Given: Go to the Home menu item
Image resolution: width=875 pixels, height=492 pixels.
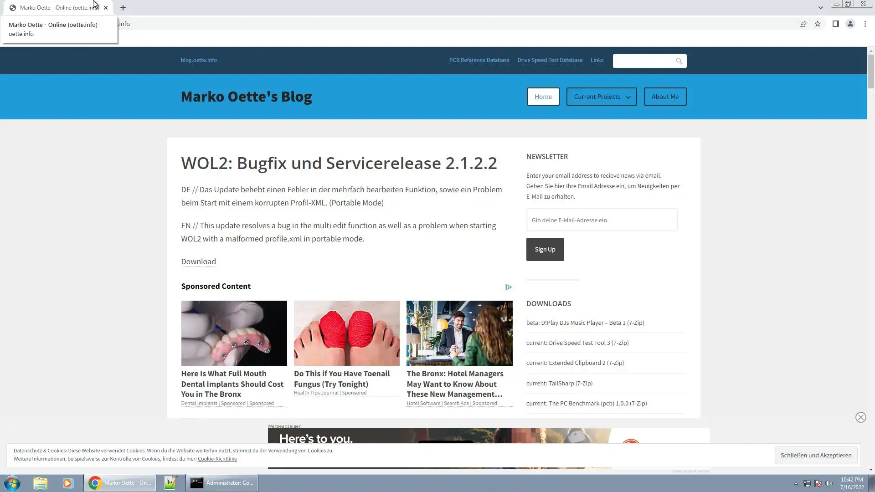Looking at the screenshot, I should coord(543,97).
